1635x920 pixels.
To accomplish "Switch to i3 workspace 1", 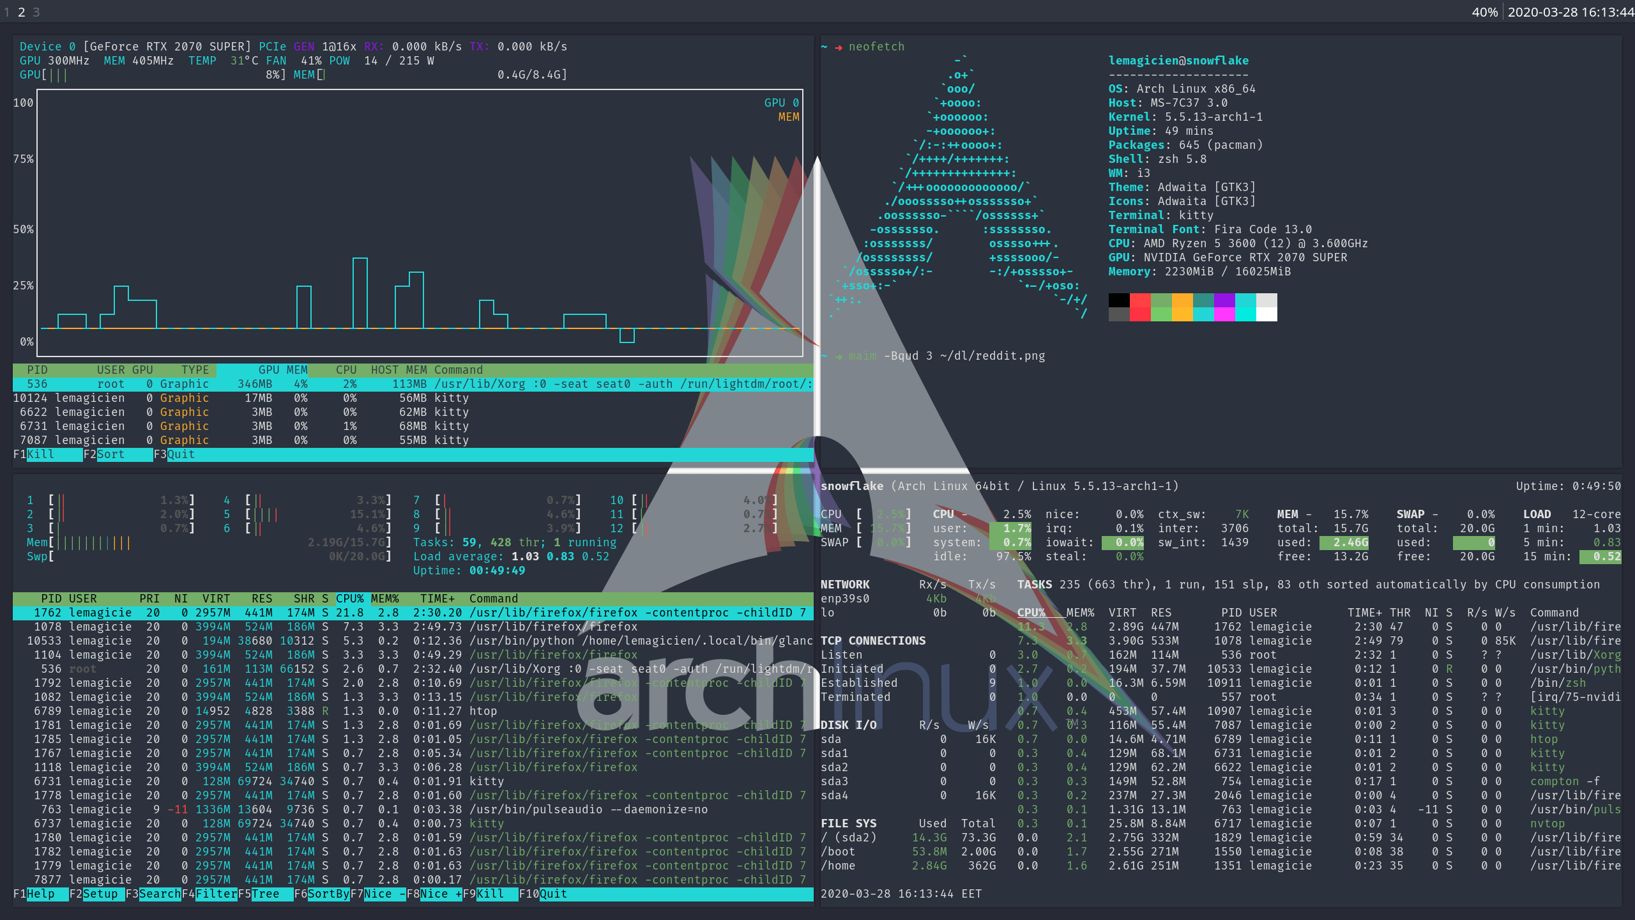I will click(x=7, y=12).
